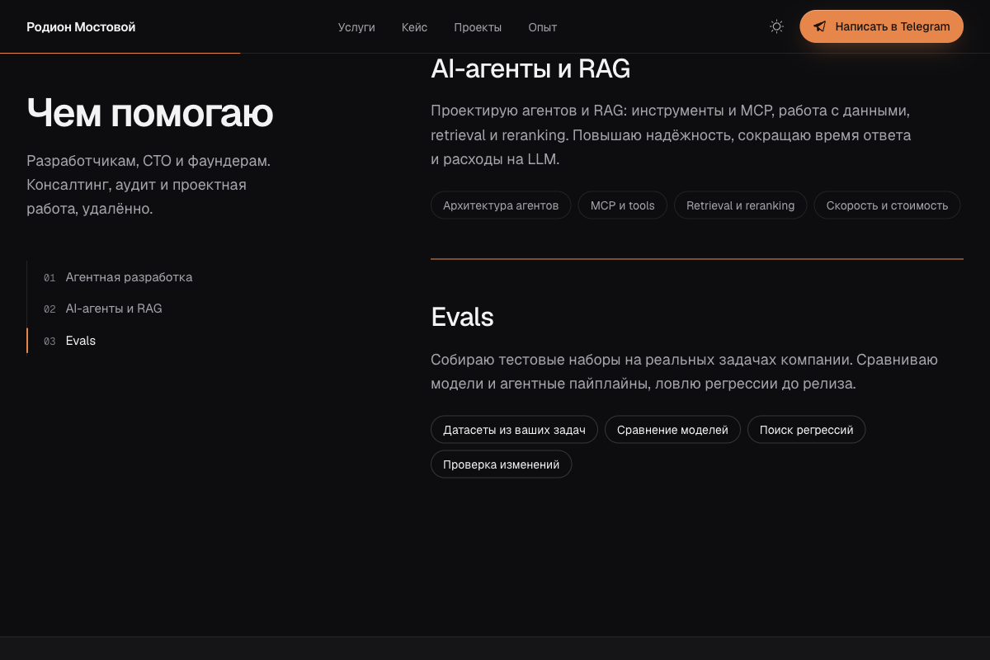Screen dimensions: 990x660
Task: Go to the Кейс section
Action: [x=414, y=27]
